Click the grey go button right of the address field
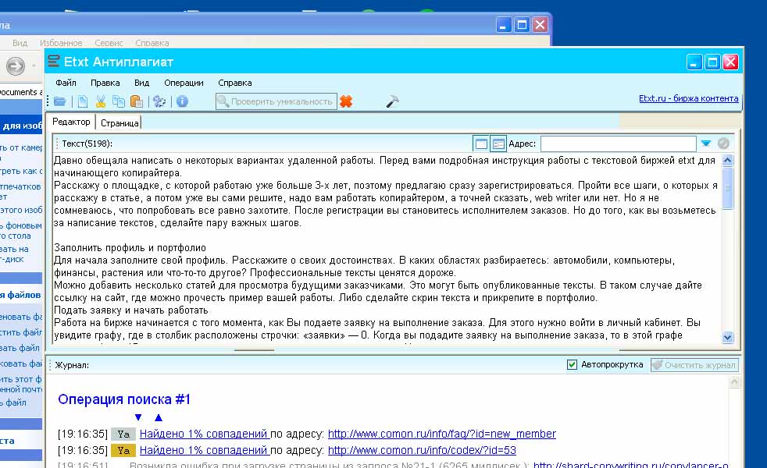This screenshot has height=468, width=767. (723, 144)
